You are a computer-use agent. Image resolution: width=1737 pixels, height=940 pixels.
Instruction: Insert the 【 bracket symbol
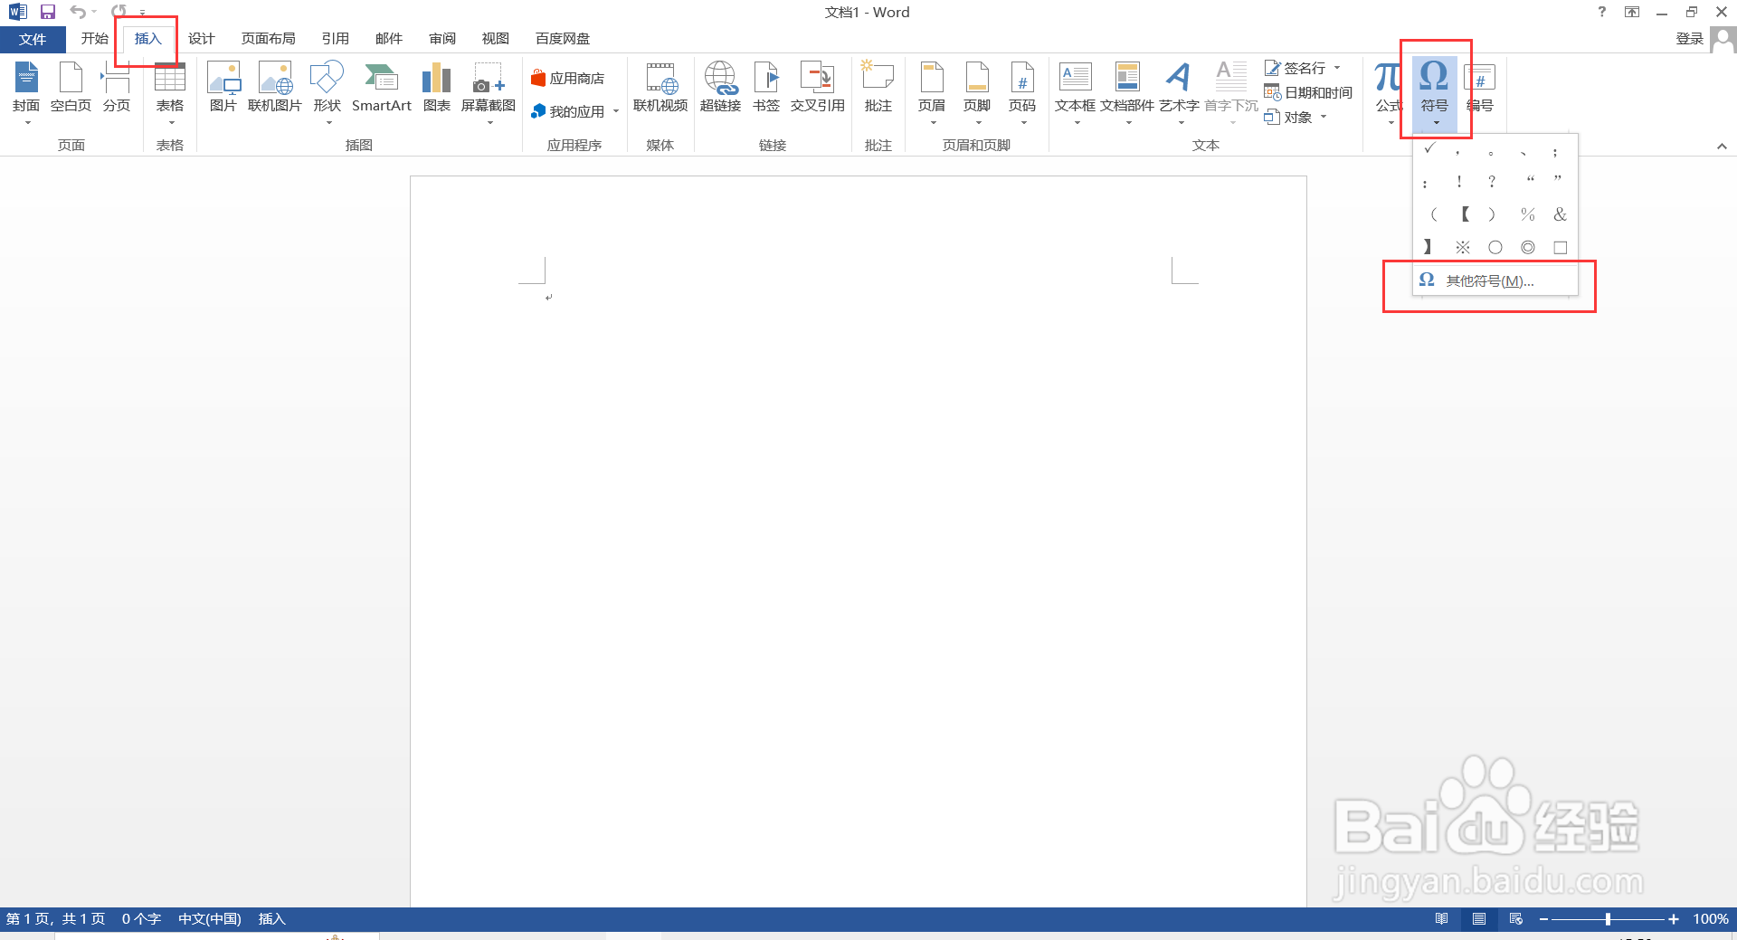click(x=1465, y=214)
